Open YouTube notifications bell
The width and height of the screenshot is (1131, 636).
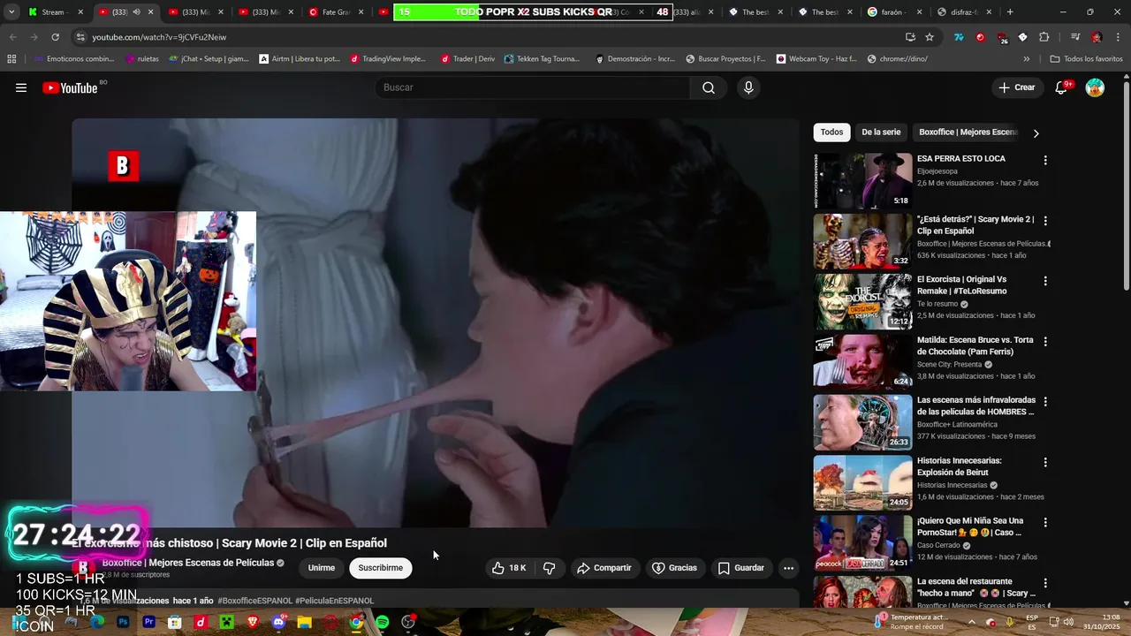[x=1063, y=87]
